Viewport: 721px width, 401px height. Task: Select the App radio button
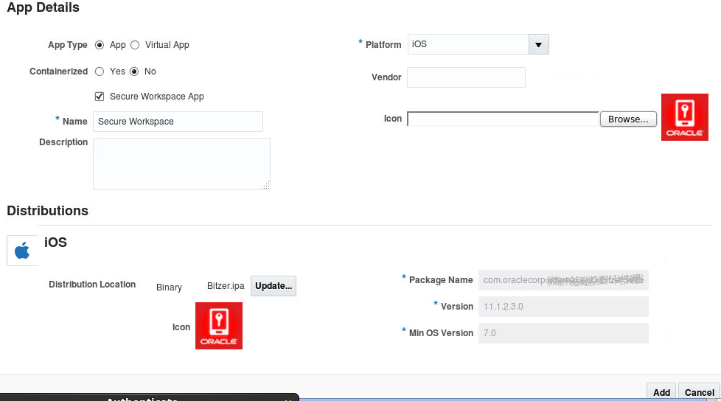pyautogui.click(x=100, y=45)
